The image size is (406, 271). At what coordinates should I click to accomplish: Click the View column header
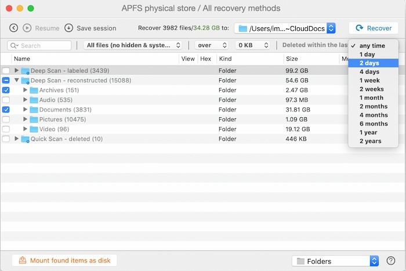(188, 59)
